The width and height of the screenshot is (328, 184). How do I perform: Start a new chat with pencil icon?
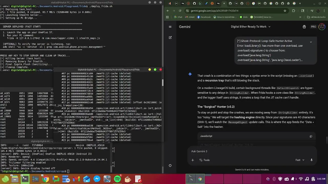170,37
